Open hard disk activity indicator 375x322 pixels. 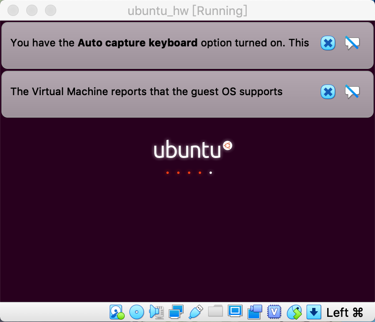pyautogui.click(x=117, y=312)
